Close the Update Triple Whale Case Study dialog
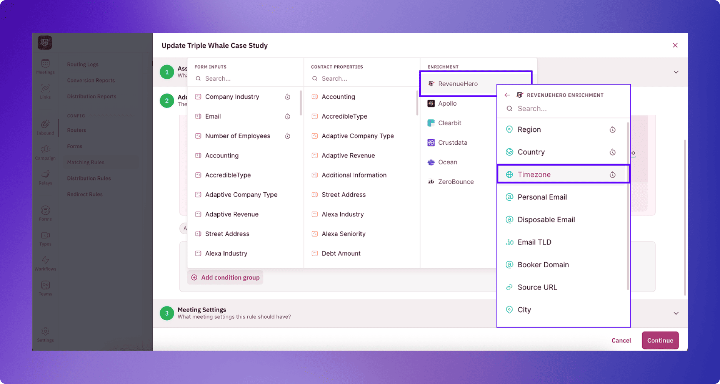Image resolution: width=720 pixels, height=384 pixels. click(675, 45)
